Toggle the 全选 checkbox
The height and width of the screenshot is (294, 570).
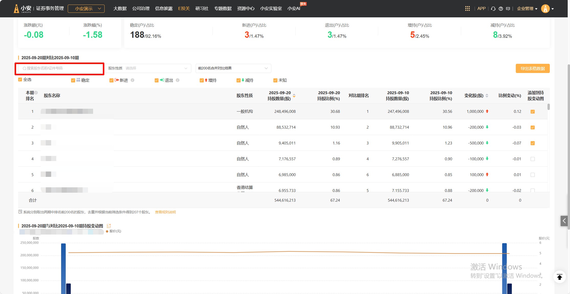[20, 80]
